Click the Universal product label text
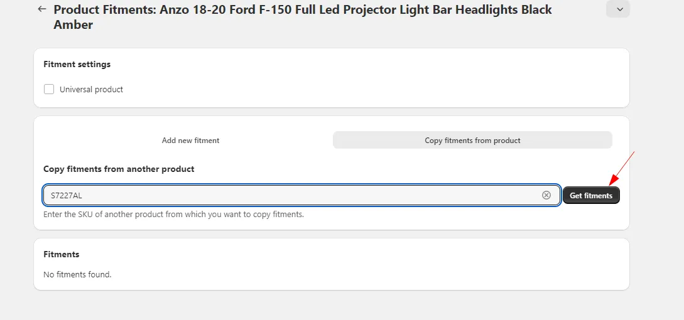684x320 pixels. tap(91, 90)
